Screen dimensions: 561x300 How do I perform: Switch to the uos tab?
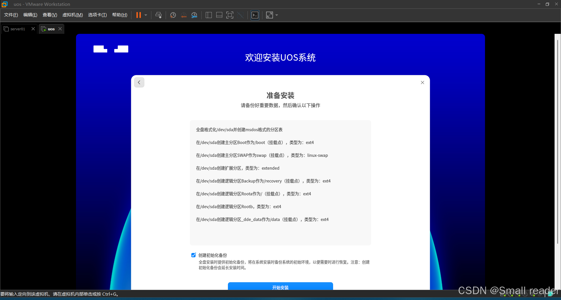(51, 29)
